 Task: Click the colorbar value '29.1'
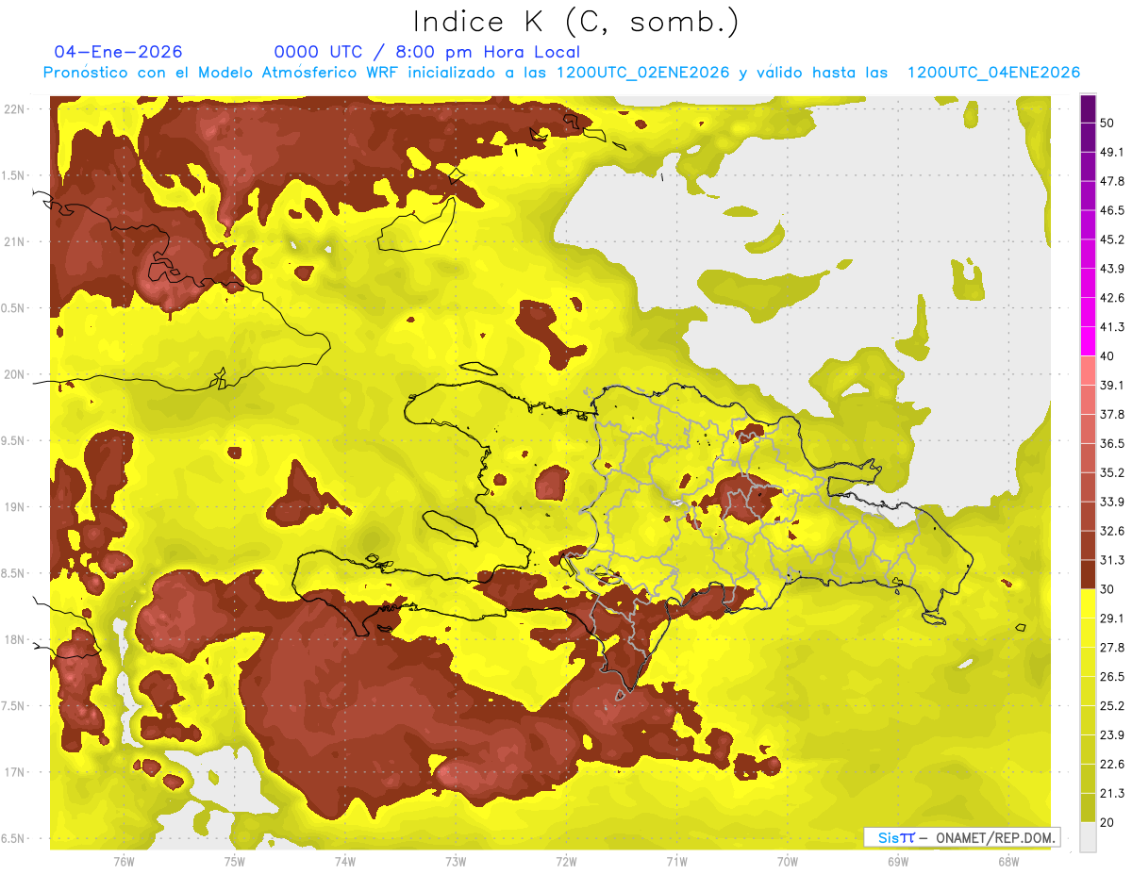pyautogui.click(x=1112, y=618)
